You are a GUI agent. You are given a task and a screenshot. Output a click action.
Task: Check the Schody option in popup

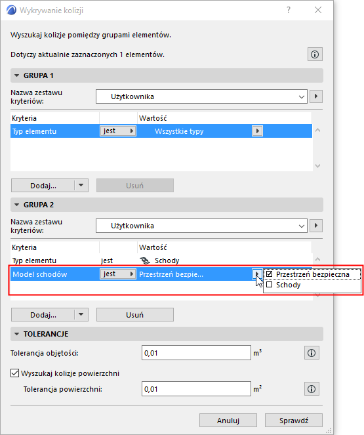coord(269,285)
